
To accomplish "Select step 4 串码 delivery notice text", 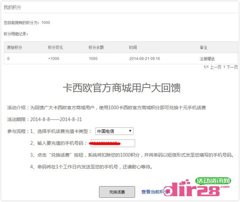I will pos(91,167).
